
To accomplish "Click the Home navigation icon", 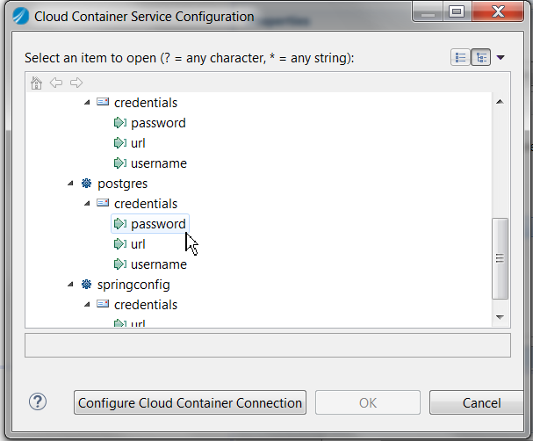I will [x=36, y=83].
